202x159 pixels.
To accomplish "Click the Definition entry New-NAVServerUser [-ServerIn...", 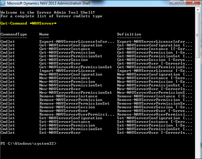I will [155, 89].
